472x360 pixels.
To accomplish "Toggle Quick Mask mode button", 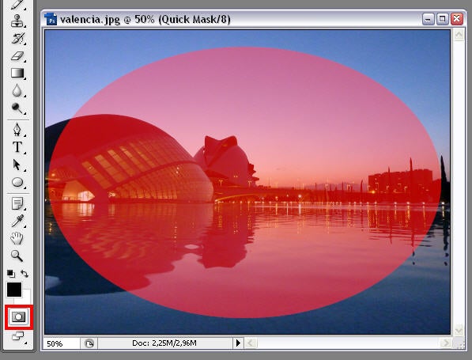I will pyautogui.click(x=19, y=317).
